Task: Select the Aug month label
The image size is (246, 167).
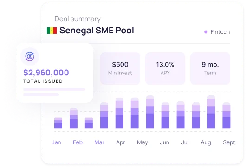Action: pos(206,142)
